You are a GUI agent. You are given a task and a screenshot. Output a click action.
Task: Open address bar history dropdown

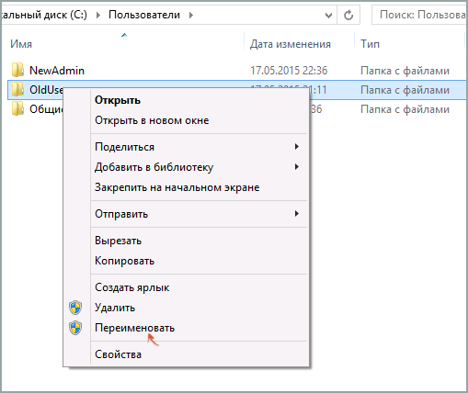click(328, 15)
